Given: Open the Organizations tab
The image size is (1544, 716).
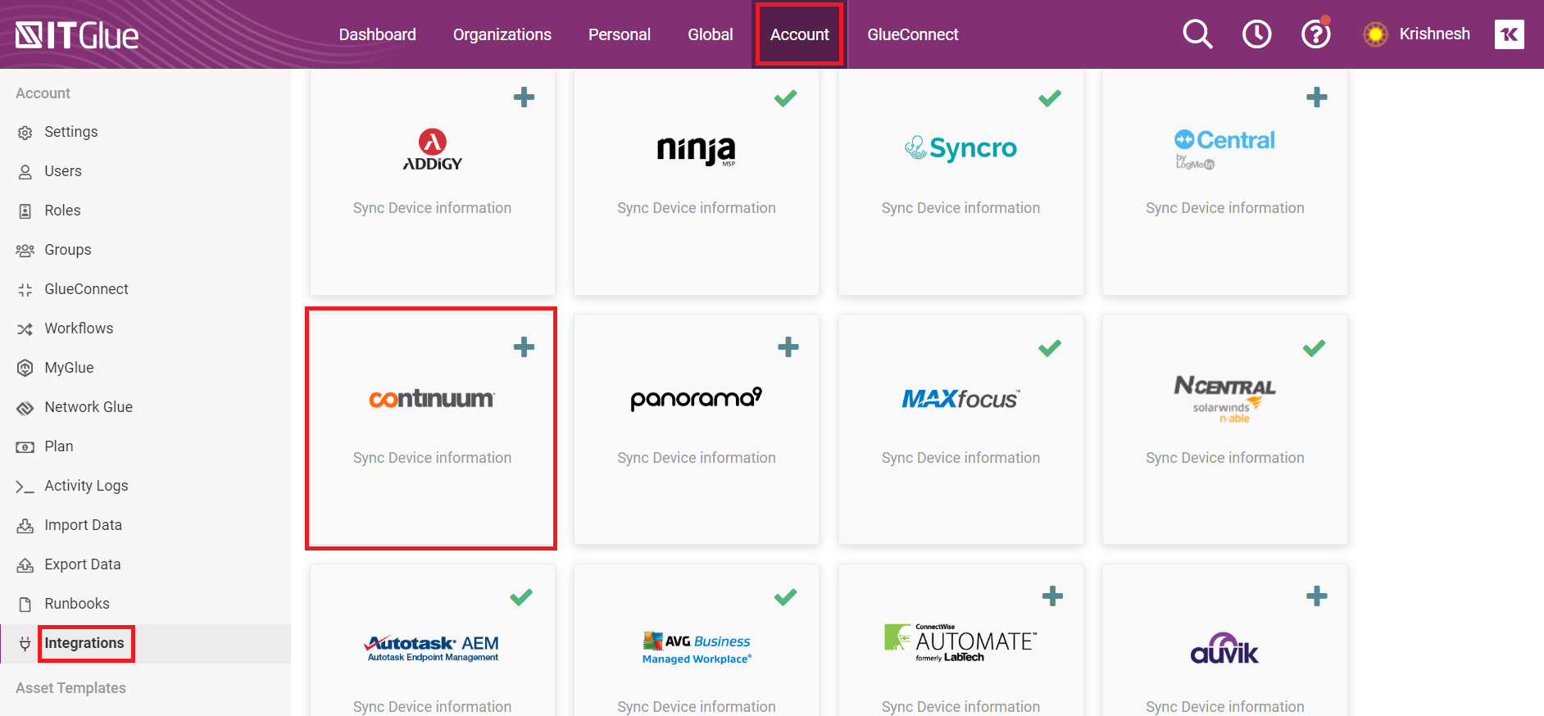Looking at the screenshot, I should click(502, 34).
